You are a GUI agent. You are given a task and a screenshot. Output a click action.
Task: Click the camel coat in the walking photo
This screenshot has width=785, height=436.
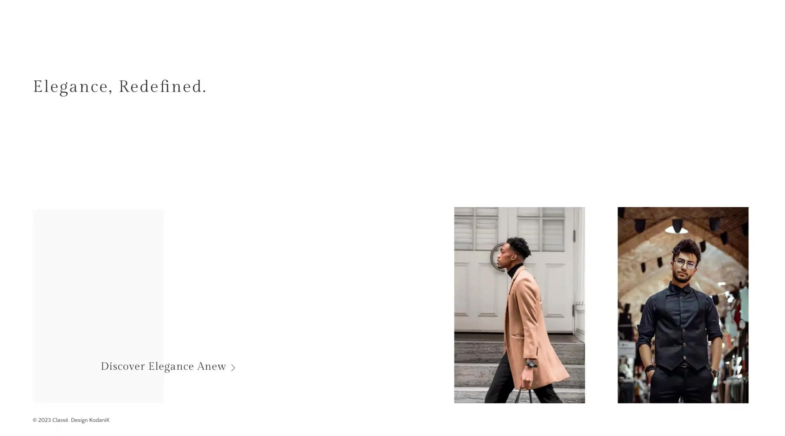533,326
